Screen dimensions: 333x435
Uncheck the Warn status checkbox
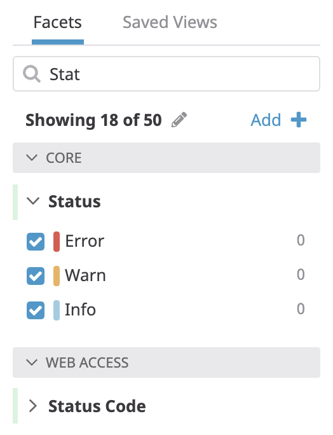click(36, 276)
